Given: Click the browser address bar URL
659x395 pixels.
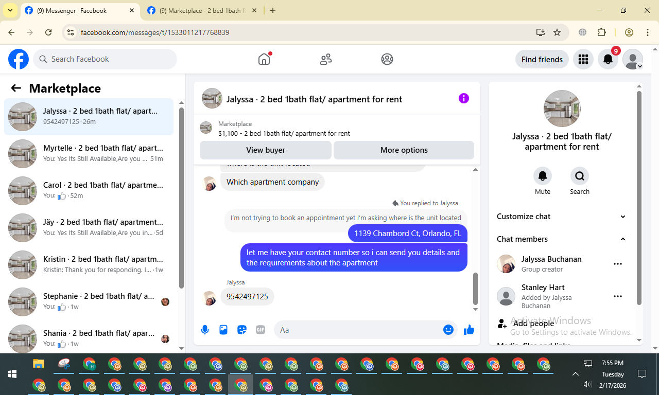Looking at the screenshot, I should pos(155,32).
